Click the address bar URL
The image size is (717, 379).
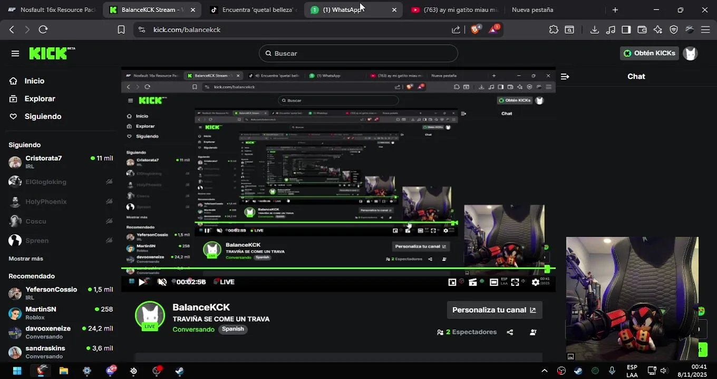click(187, 29)
